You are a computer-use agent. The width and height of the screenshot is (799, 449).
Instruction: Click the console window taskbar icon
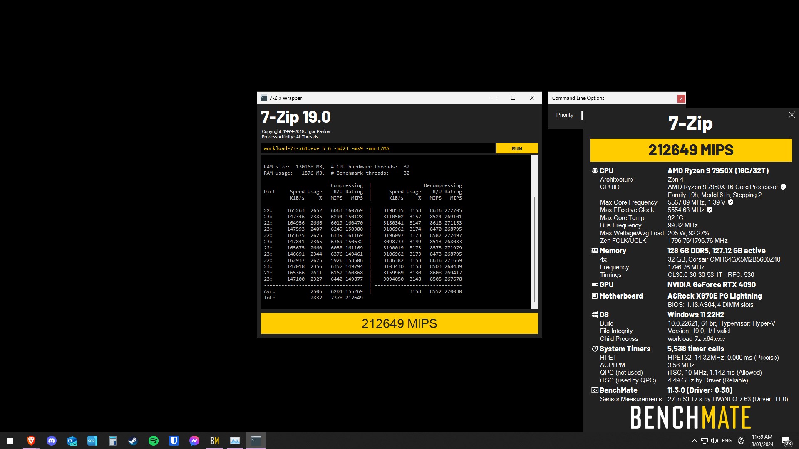pyautogui.click(x=256, y=441)
